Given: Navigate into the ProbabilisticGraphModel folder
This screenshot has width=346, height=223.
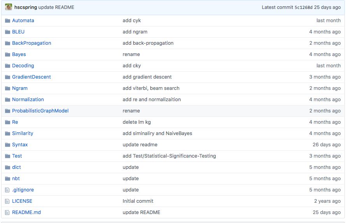Looking at the screenshot, I should pyautogui.click(x=40, y=111).
